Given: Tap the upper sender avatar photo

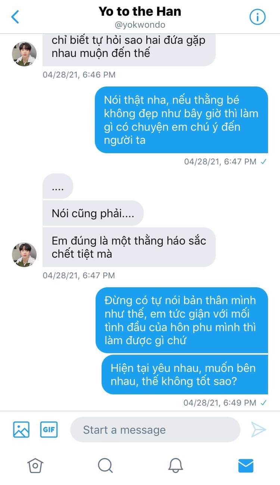Looking at the screenshot, I should coord(24,54).
